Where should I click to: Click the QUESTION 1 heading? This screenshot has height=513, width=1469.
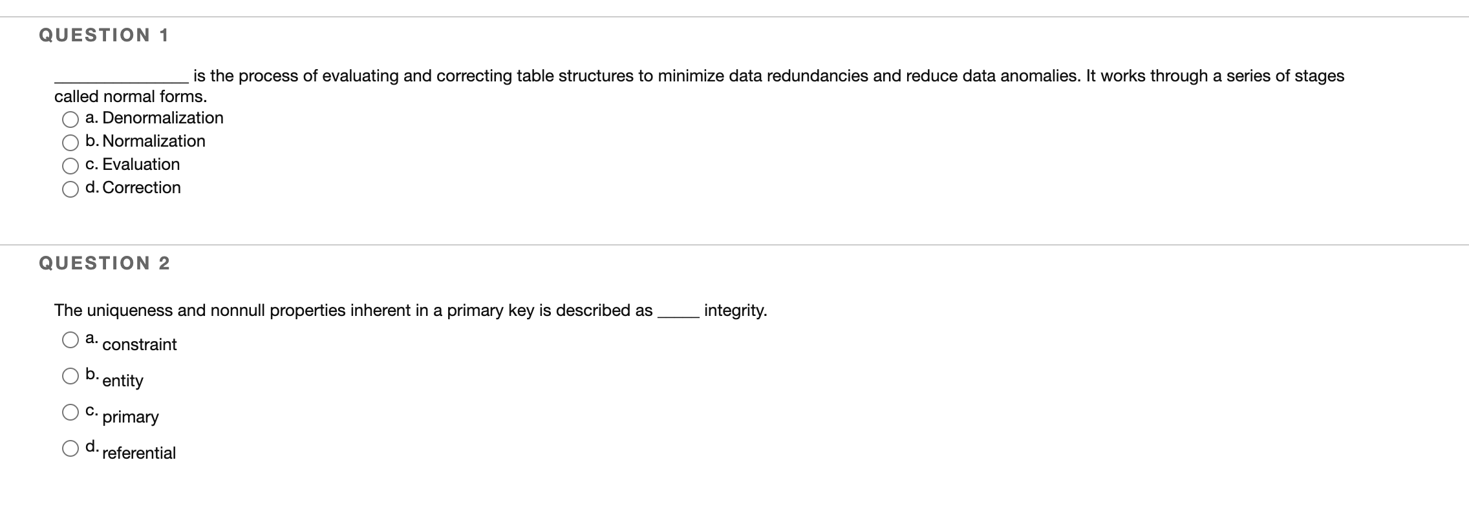(104, 35)
